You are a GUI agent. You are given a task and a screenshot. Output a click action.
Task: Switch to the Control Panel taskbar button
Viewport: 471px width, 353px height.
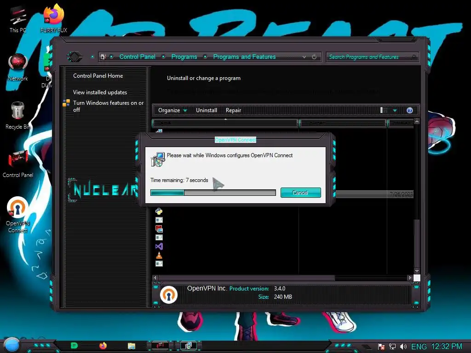tap(160, 346)
